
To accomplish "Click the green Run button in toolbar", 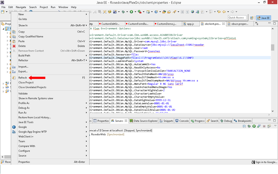I will 131,12.
